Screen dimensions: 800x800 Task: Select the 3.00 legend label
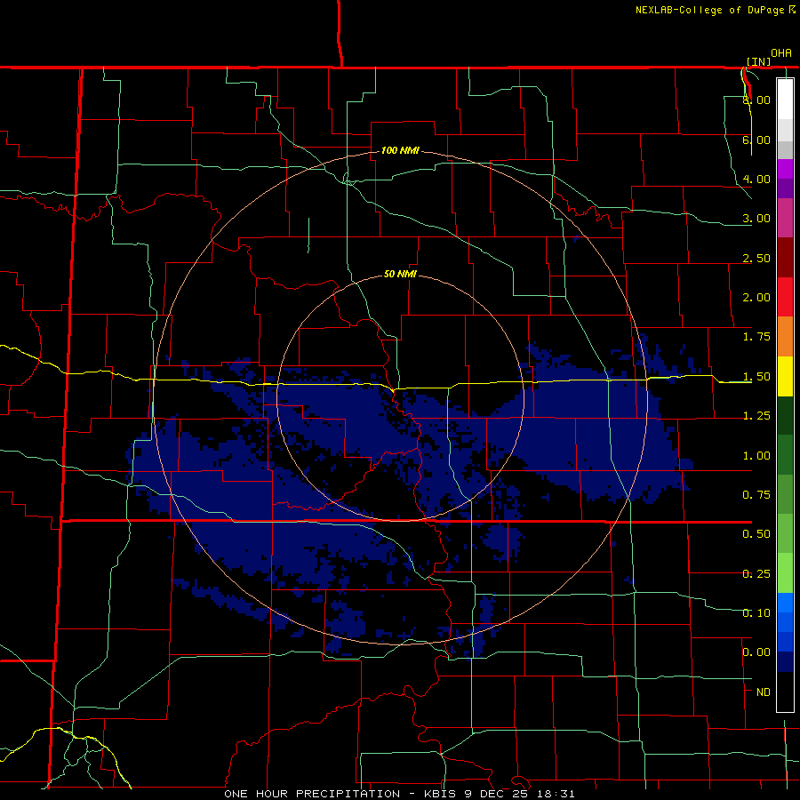click(756, 219)
